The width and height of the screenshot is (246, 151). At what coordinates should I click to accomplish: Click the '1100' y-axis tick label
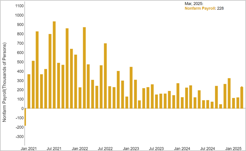pyautogui.click(x=20, y=6)
